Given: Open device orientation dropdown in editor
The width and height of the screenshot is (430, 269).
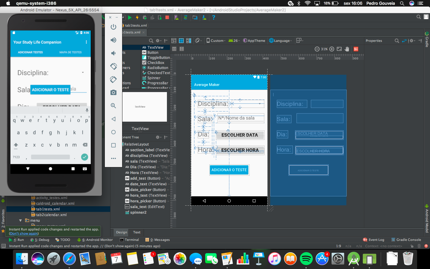Looking at the screenshot, I should 199,41.
